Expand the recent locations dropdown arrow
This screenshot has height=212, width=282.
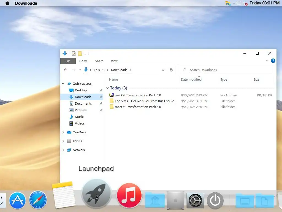pos(80,70)
